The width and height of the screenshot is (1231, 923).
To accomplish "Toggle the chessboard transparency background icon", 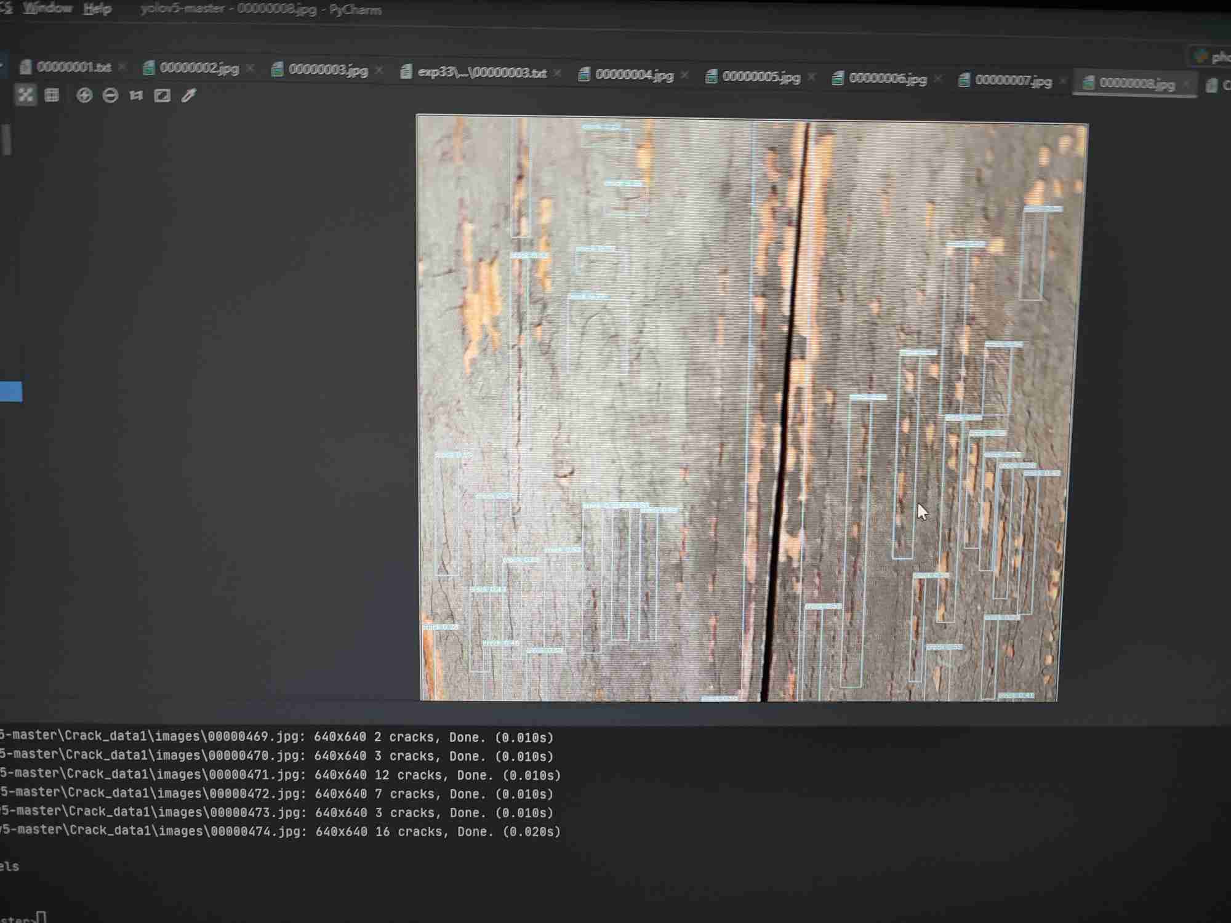I will click(x=25, y=95).
